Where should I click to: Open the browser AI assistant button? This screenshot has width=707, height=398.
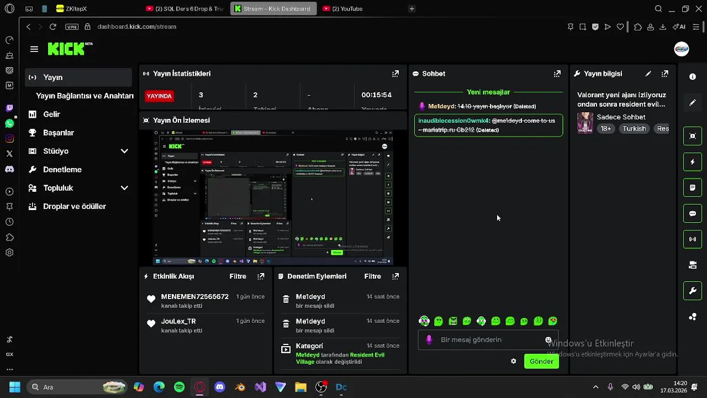680,27
